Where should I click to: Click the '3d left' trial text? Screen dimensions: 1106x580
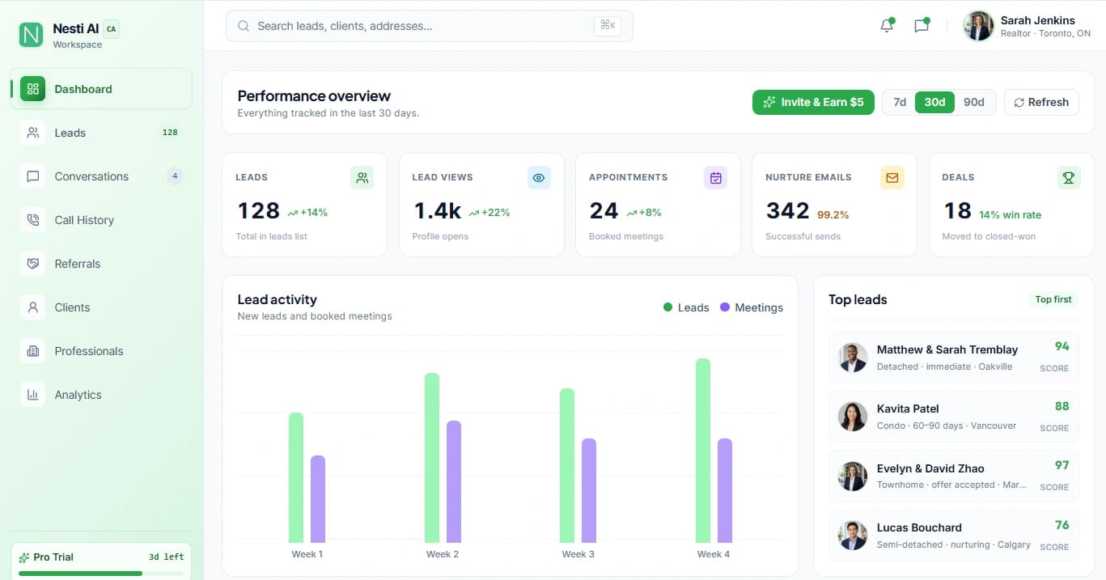pyautogui.click(x=167, y=557)
